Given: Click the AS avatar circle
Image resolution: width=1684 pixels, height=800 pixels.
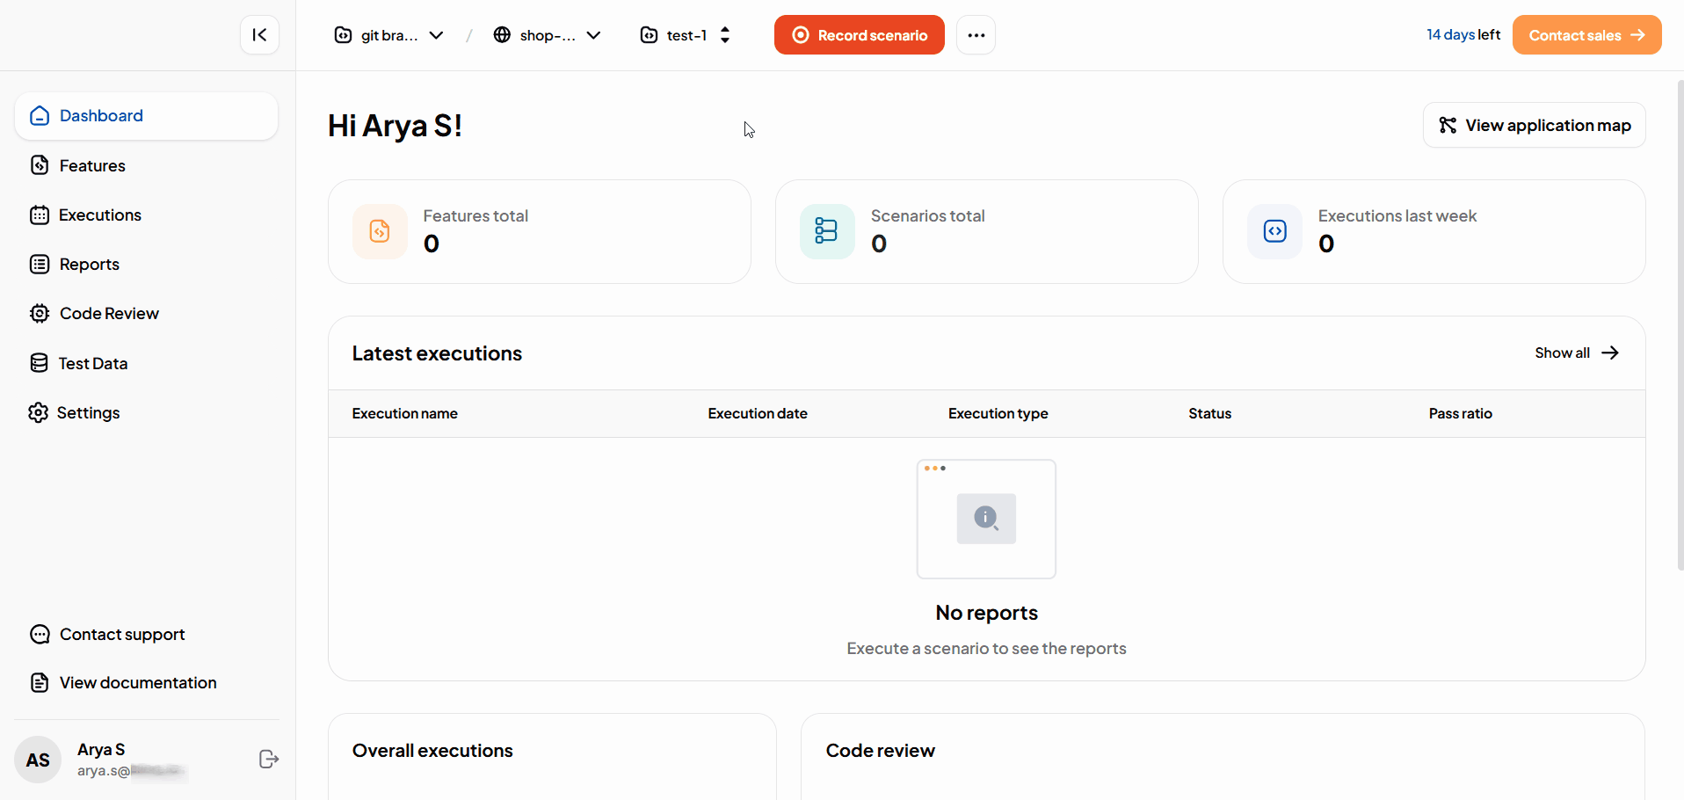Looking at the screenshot, I should coord(38,760).
